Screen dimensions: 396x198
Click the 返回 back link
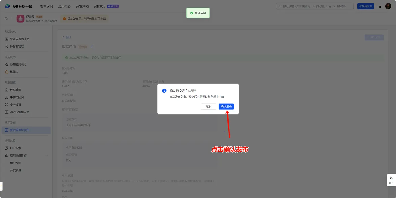pos(68,37)
